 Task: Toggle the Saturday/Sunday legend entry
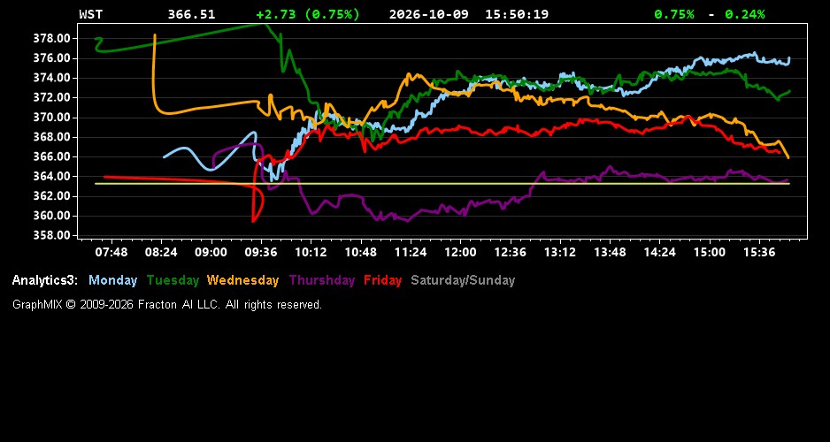pos(463,281)
